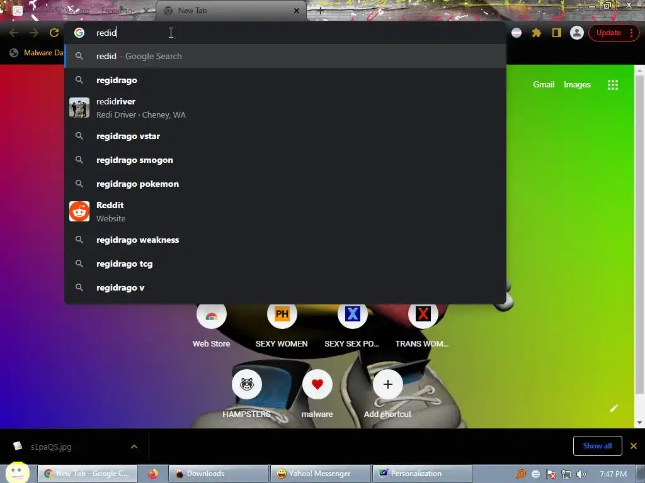The height and width of the screenshot is (483, 645).
Task: Open Google apps grid icon
Action: tap(612, 85)
